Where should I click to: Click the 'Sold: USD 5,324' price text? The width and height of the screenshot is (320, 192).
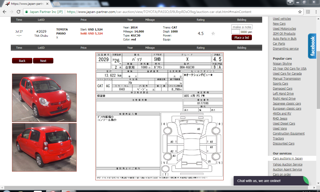[91, 33]
